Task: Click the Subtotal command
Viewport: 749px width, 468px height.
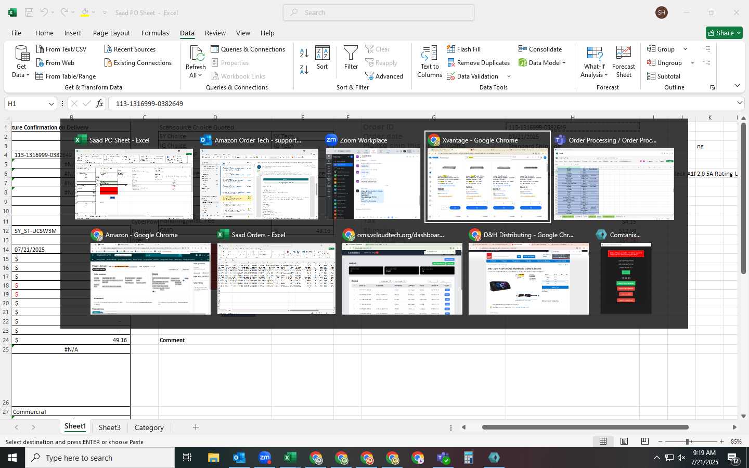Action: (663, 76)
